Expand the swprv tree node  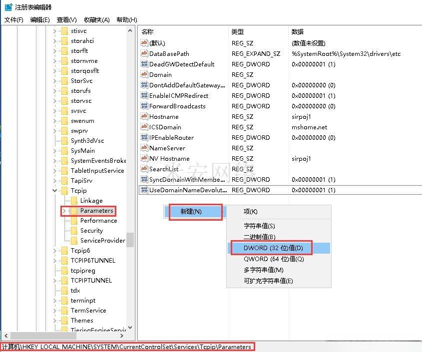point(54,131)
